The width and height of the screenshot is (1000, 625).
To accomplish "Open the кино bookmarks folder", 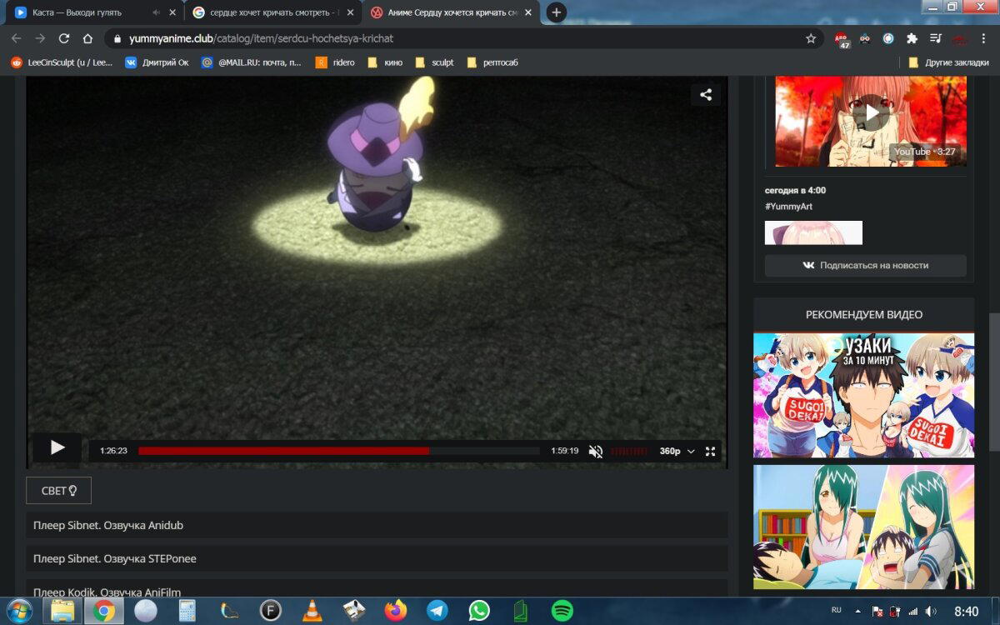I will coord(385,62).
